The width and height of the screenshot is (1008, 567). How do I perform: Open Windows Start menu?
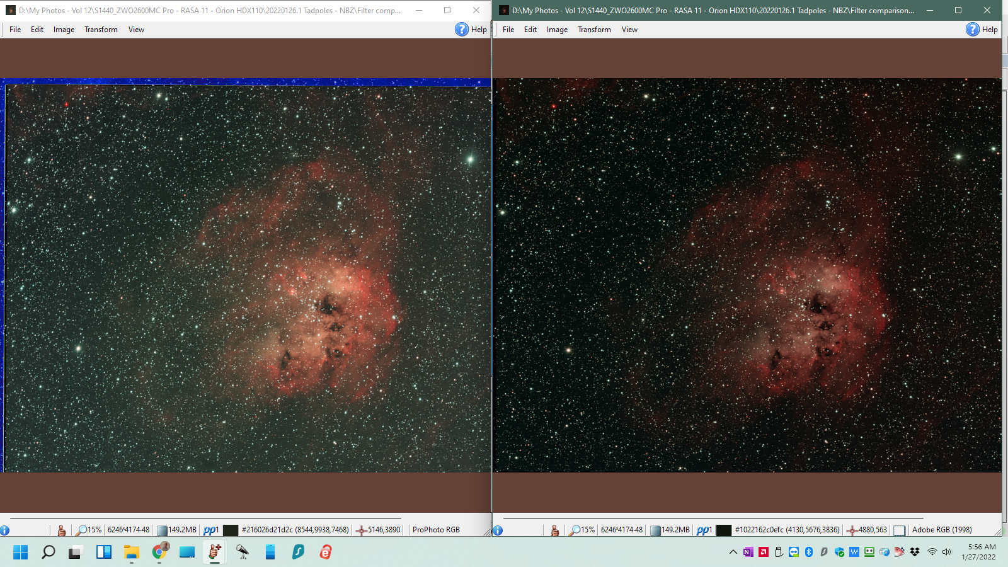click(x=21, y=553)
